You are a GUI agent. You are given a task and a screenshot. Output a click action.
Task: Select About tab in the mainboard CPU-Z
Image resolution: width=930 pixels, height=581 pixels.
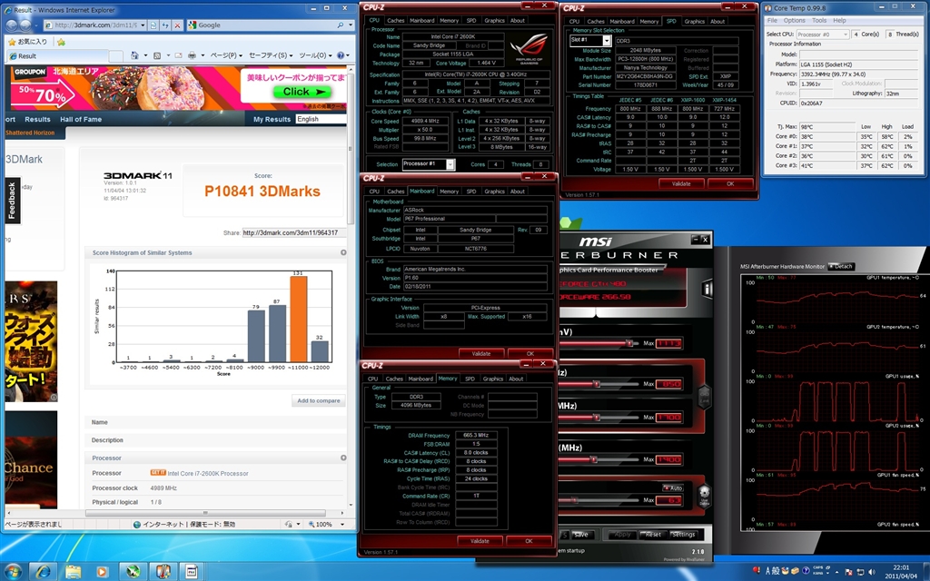click(x=517, y=191)
